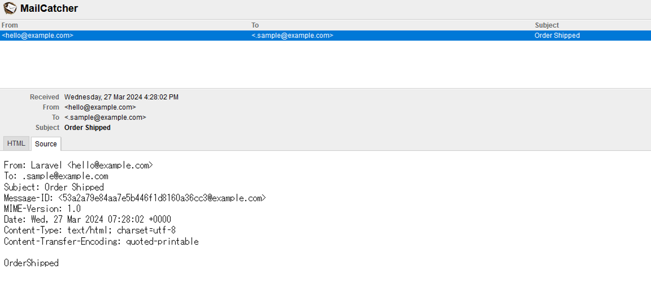Click the .sample@example.com recipient cell in message row
651x286 pixels.
292,35
